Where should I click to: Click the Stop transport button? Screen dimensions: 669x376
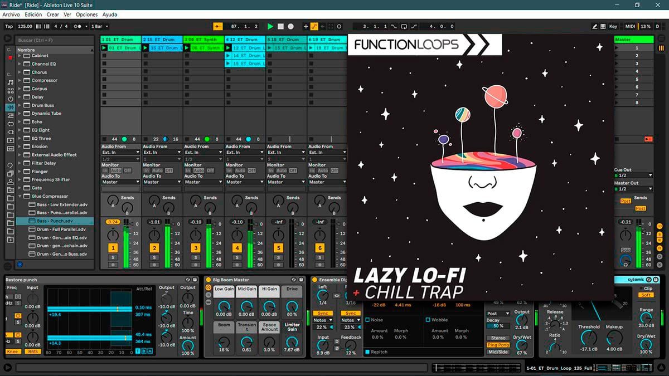click(280, 26)
